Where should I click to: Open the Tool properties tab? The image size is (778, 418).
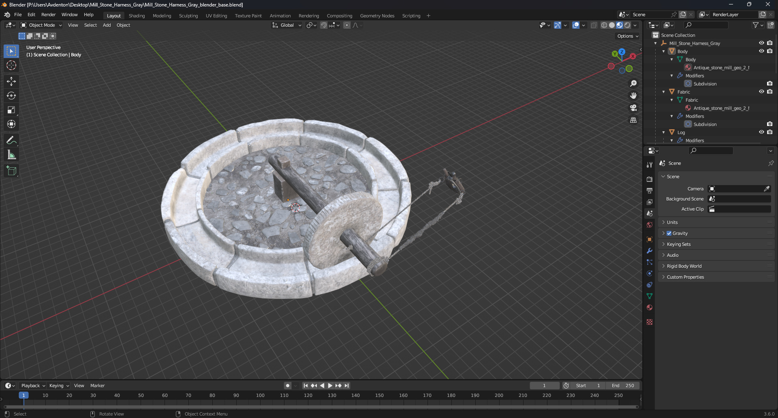[650, 165]
